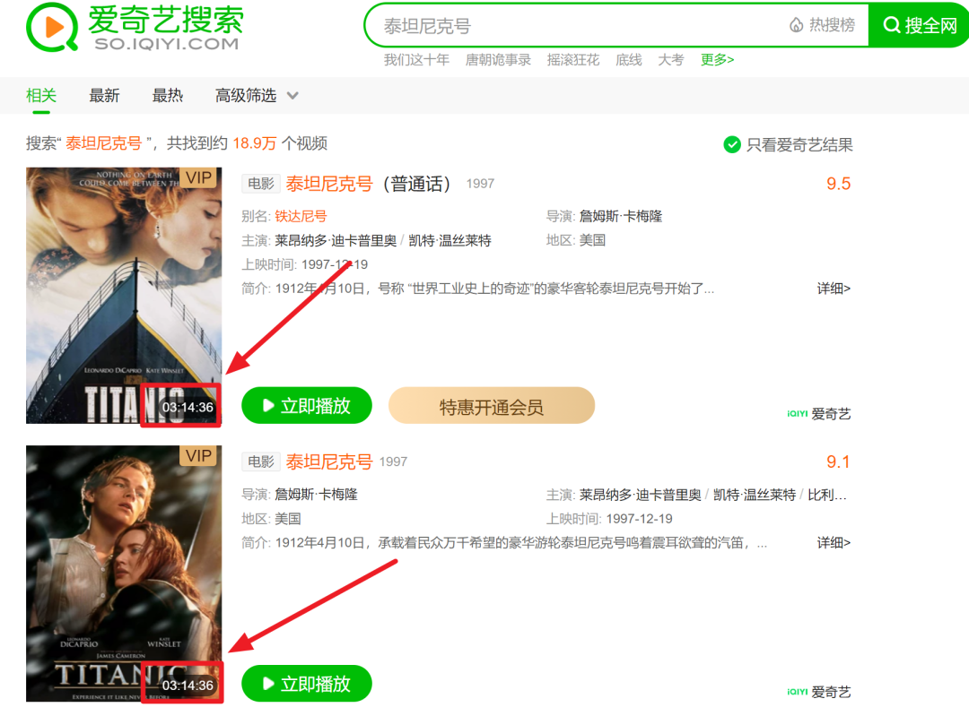Click the 03:14:36 duration on first poster
The width and height of the screenshot is (969, 716).
pyautogui.click(x=188, y=408)
